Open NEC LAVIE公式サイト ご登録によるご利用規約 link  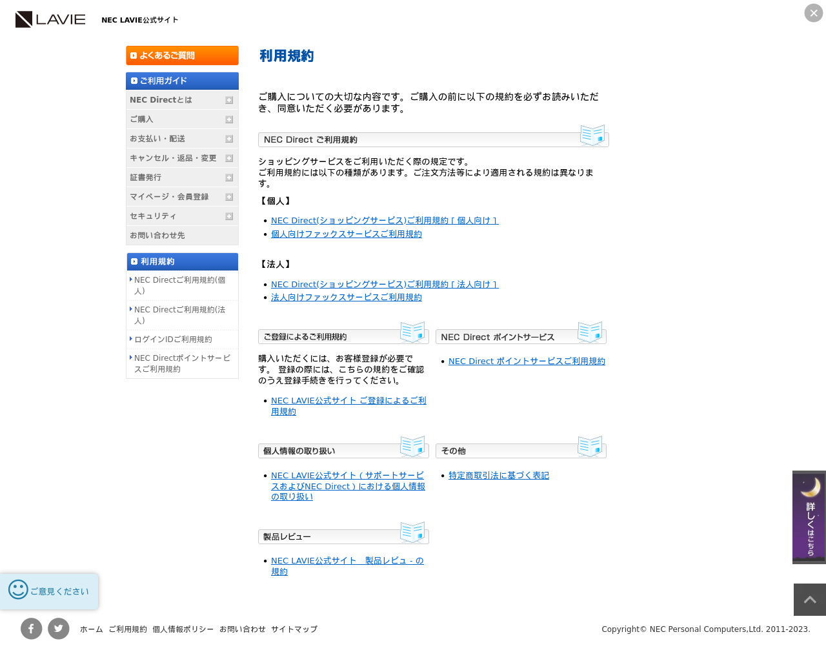pos(348,406)
